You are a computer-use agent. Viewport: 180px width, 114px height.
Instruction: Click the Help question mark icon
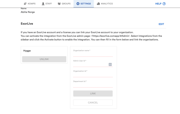click(x=164, y=4)
